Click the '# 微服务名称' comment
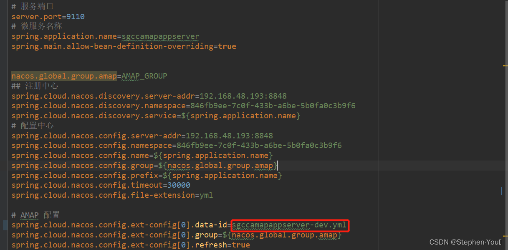Viewport: 508px width, 250px height. pyautogui.click(x=37, y=26)
